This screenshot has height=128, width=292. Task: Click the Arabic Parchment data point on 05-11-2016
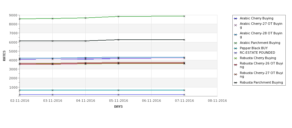tap(118, 16)
